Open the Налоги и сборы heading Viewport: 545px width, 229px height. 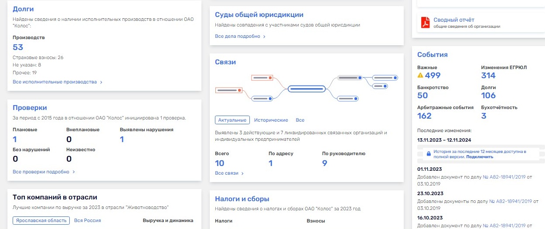click(242, 199)
